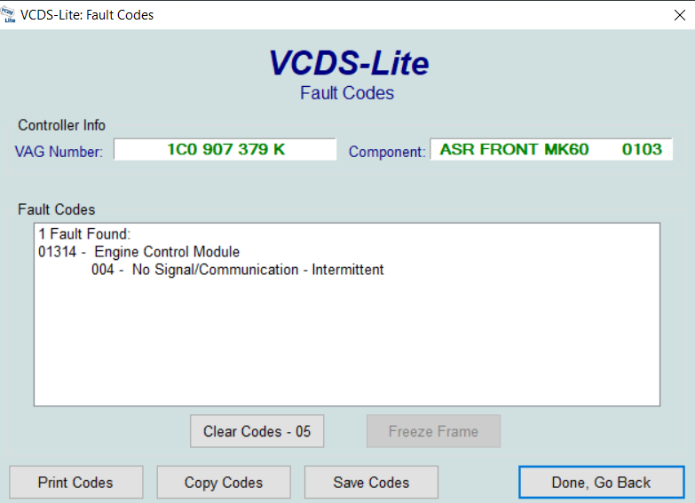The height and width of the screenshot is (503, 695).
Task: Select the '1 Fault Found:' line
Action: coord(84,234)
